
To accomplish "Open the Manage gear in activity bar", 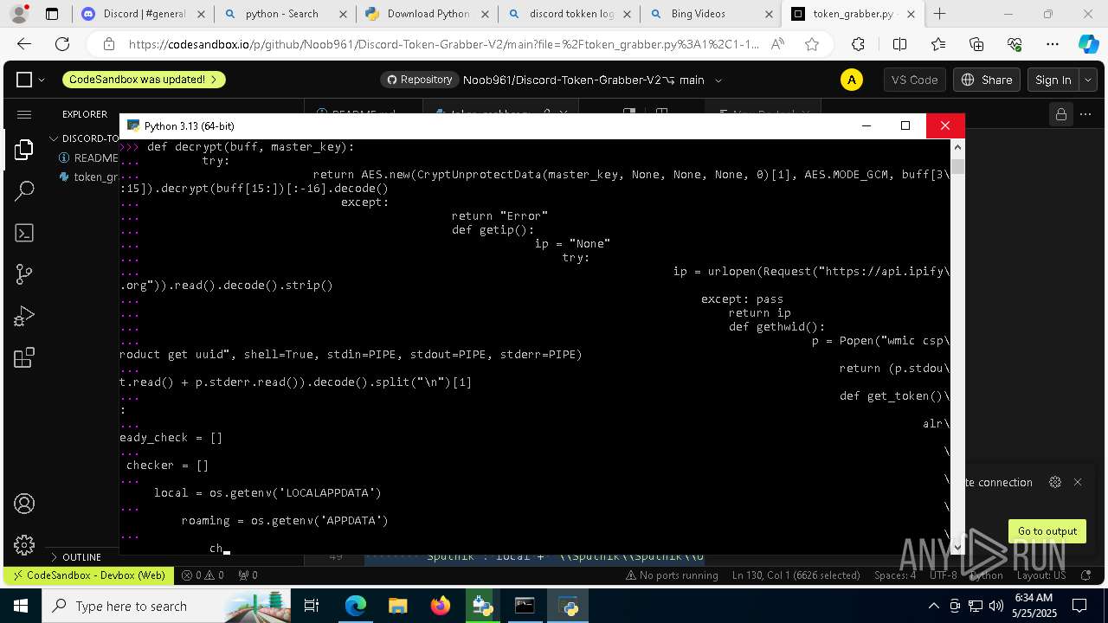I will (x=24, y=545).
